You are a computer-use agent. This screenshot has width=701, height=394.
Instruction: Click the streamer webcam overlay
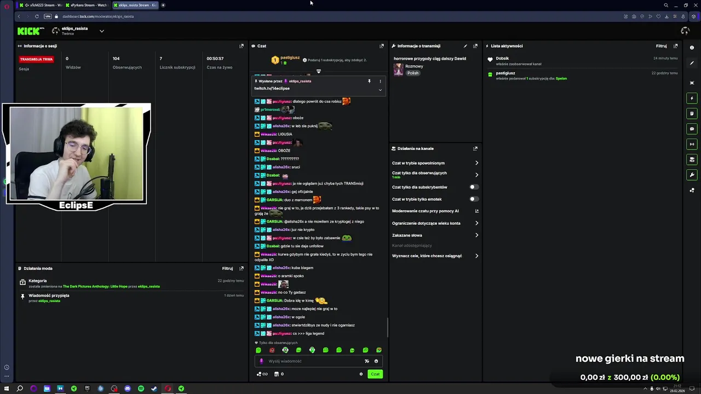point(77,158)
